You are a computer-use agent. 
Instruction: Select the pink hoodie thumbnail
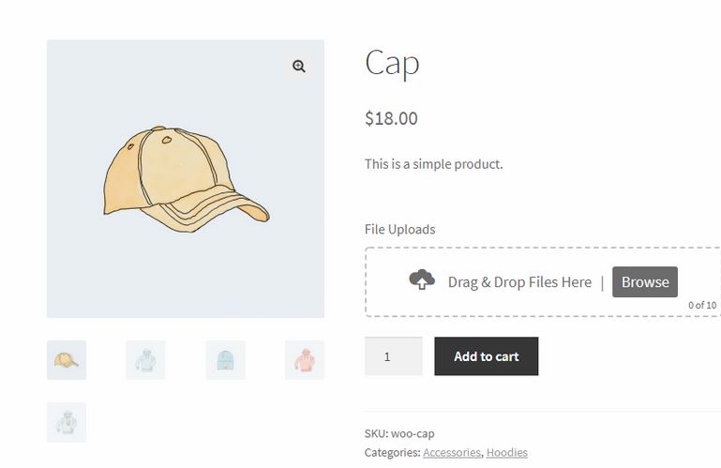click(305, 360)
